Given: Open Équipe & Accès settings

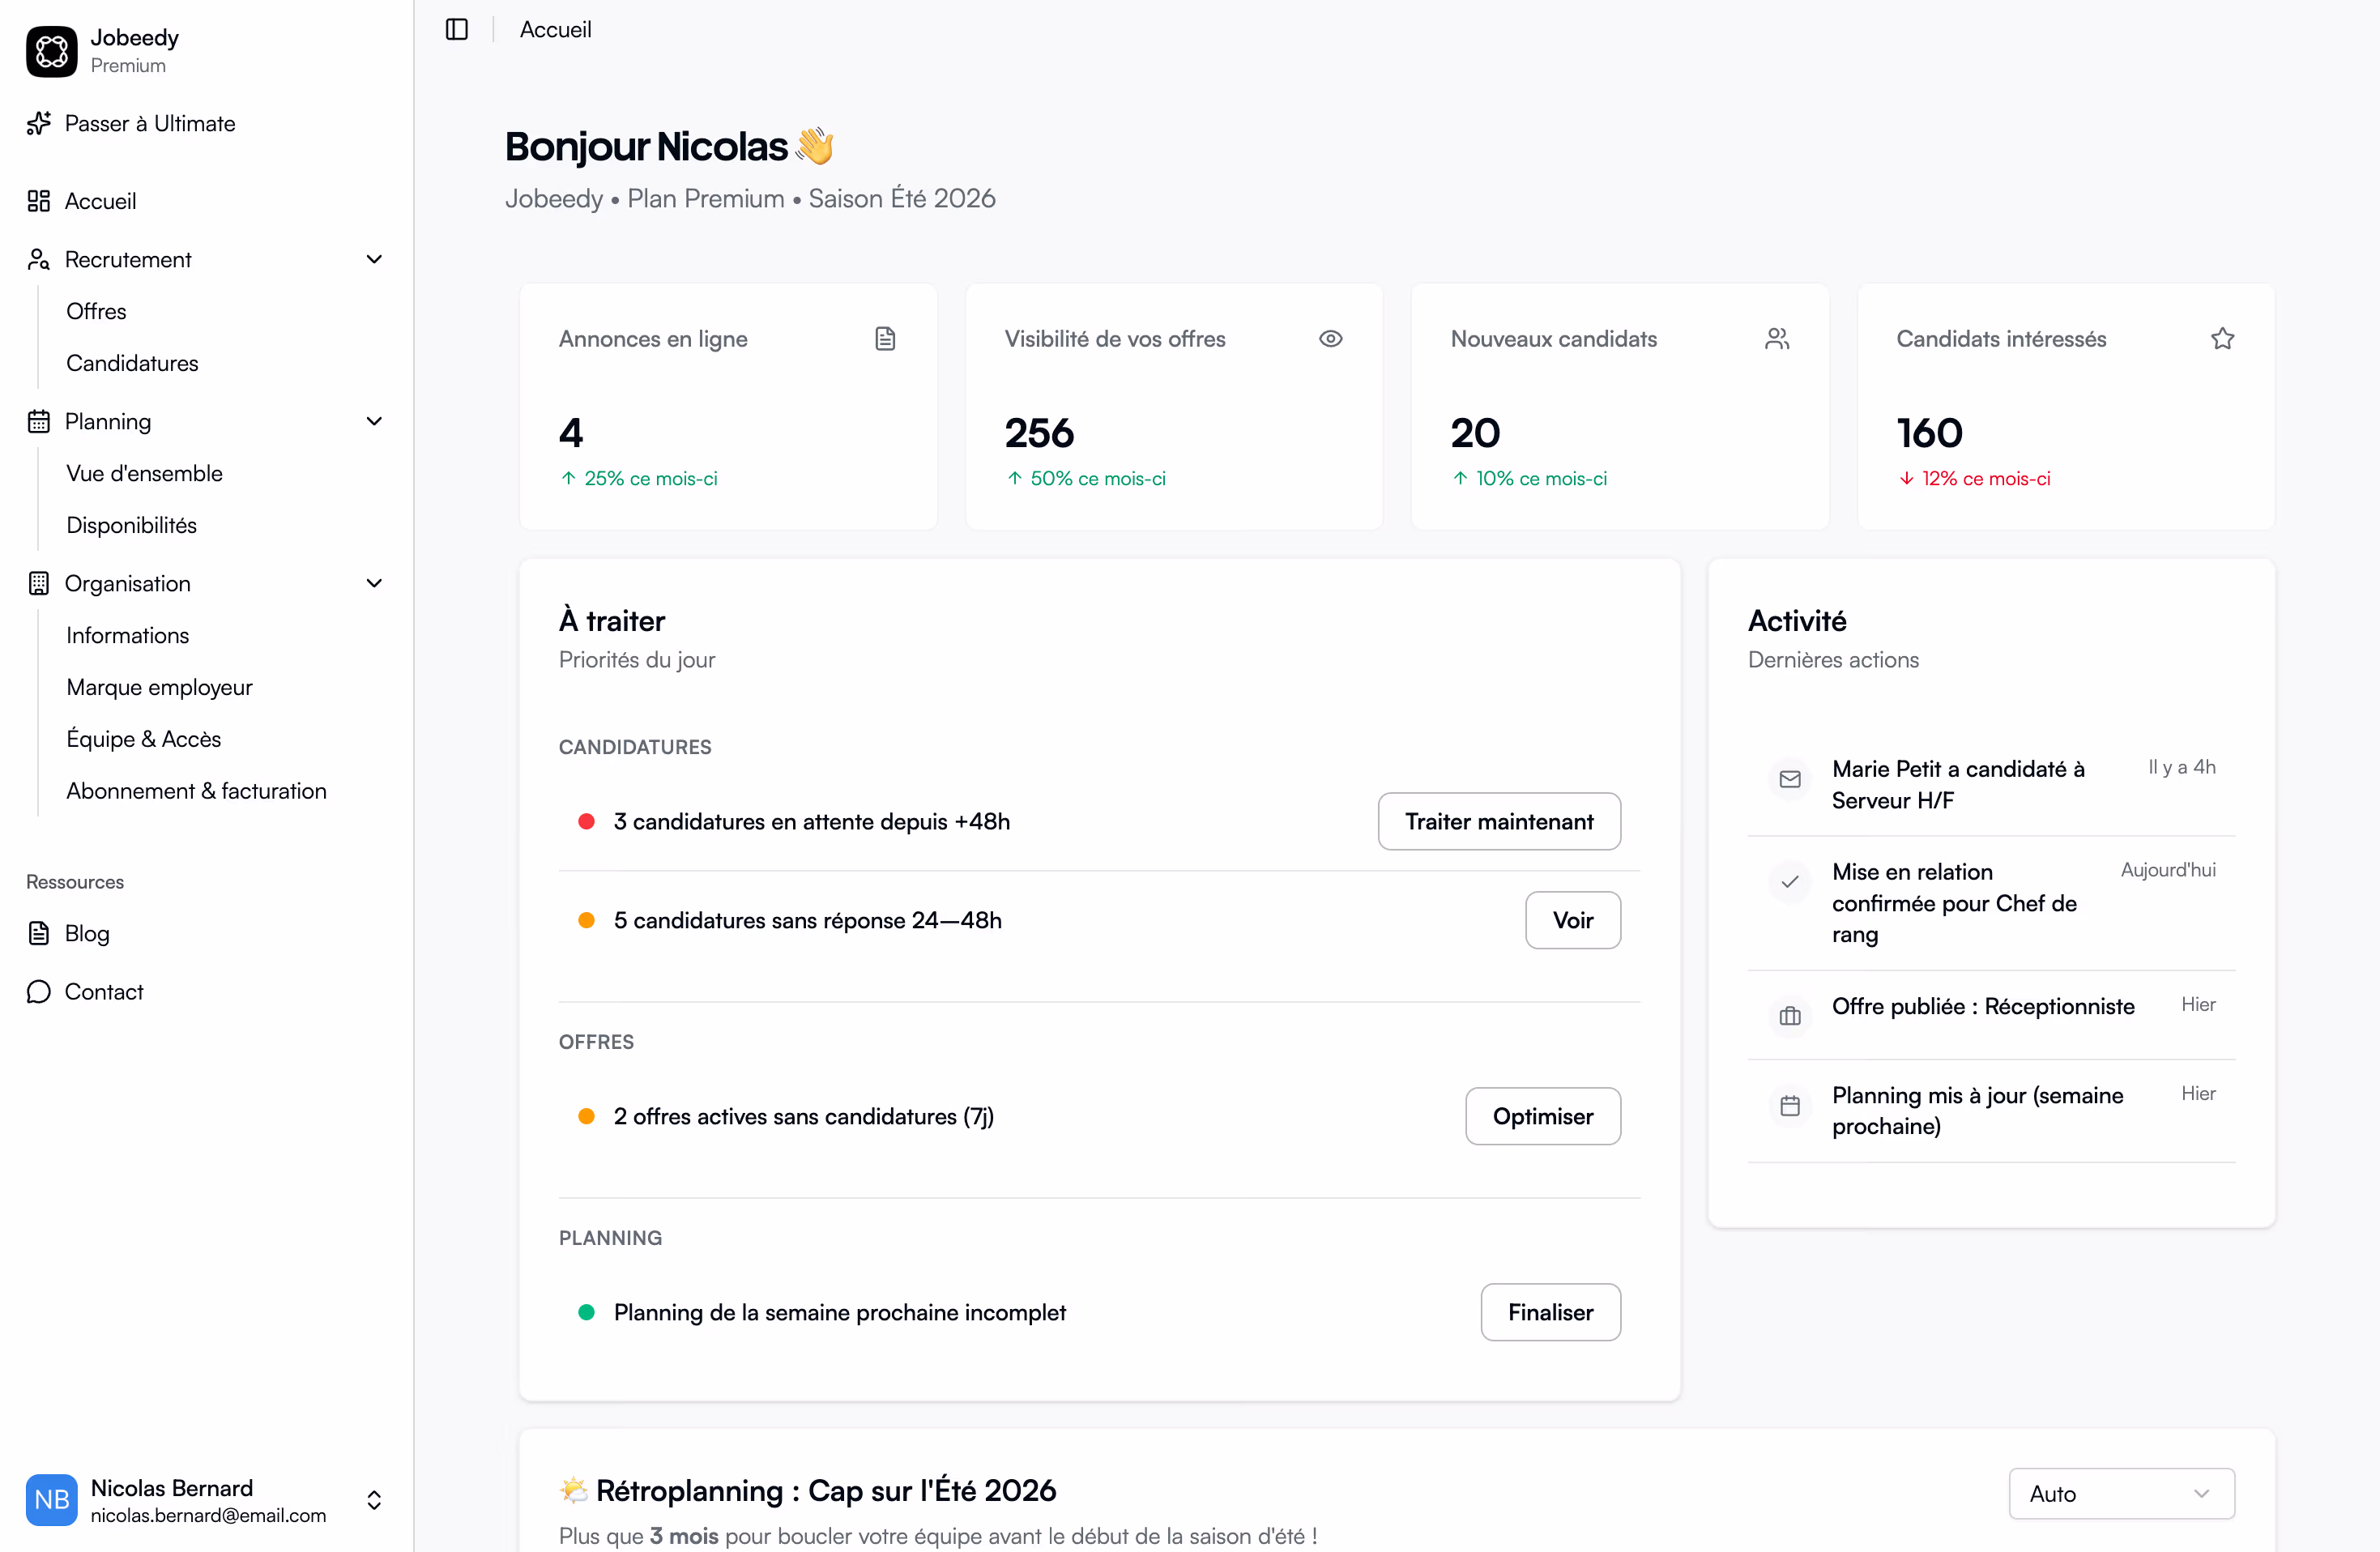Looking at the screenshot, I should [143, 739].
